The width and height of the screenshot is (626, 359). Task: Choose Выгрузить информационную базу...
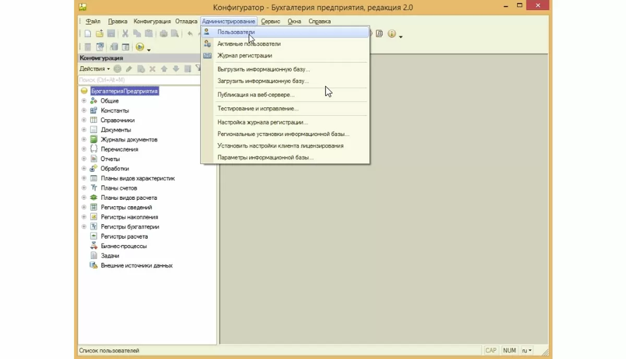click(x=285, y=69)
